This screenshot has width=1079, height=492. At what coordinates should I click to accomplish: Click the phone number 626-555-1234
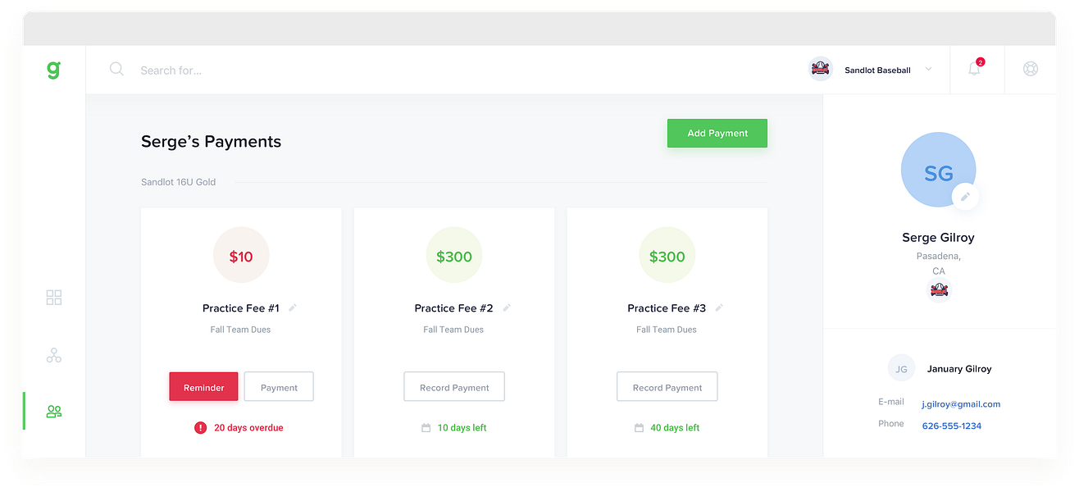pos(951,426)
